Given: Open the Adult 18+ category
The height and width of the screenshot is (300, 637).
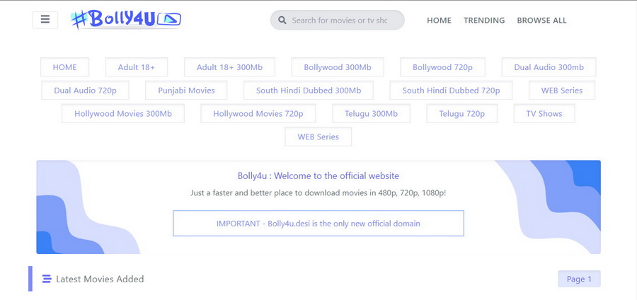Looking at the screenshot, I should [137, 67].
